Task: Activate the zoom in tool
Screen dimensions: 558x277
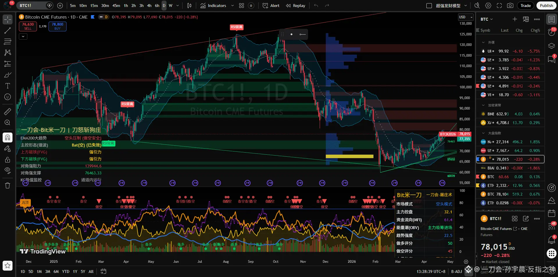Action: click(8, 122)
